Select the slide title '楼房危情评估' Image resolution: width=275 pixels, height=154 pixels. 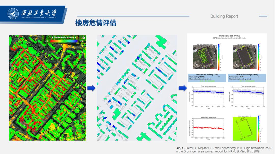tap(96, 23)
